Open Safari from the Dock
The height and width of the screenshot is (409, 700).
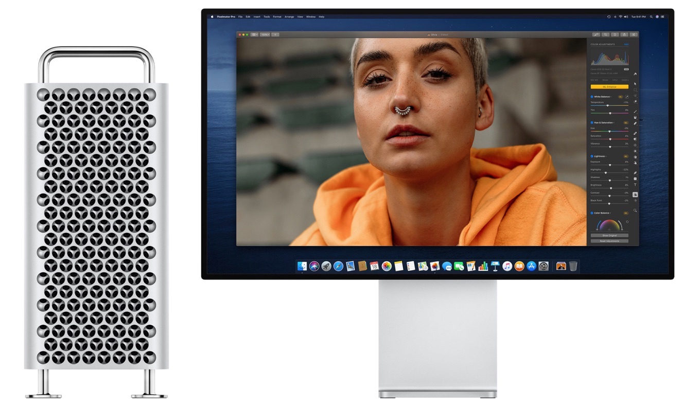click(x=338, y=266)
